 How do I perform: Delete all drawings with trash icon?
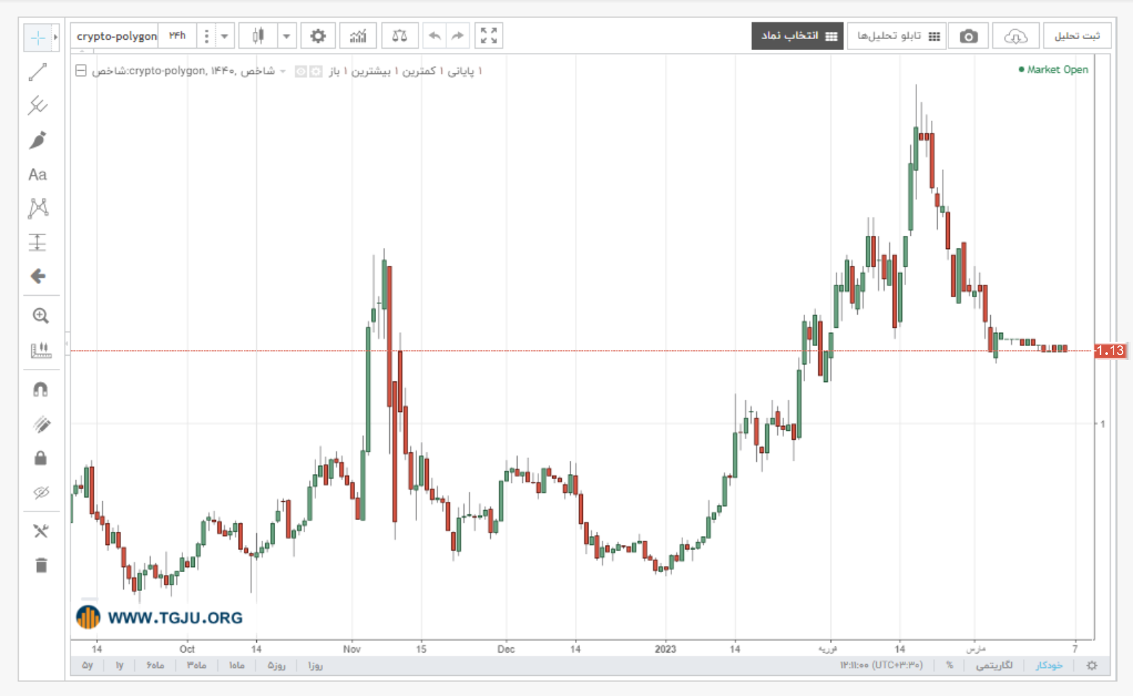(x=40, y=565)
